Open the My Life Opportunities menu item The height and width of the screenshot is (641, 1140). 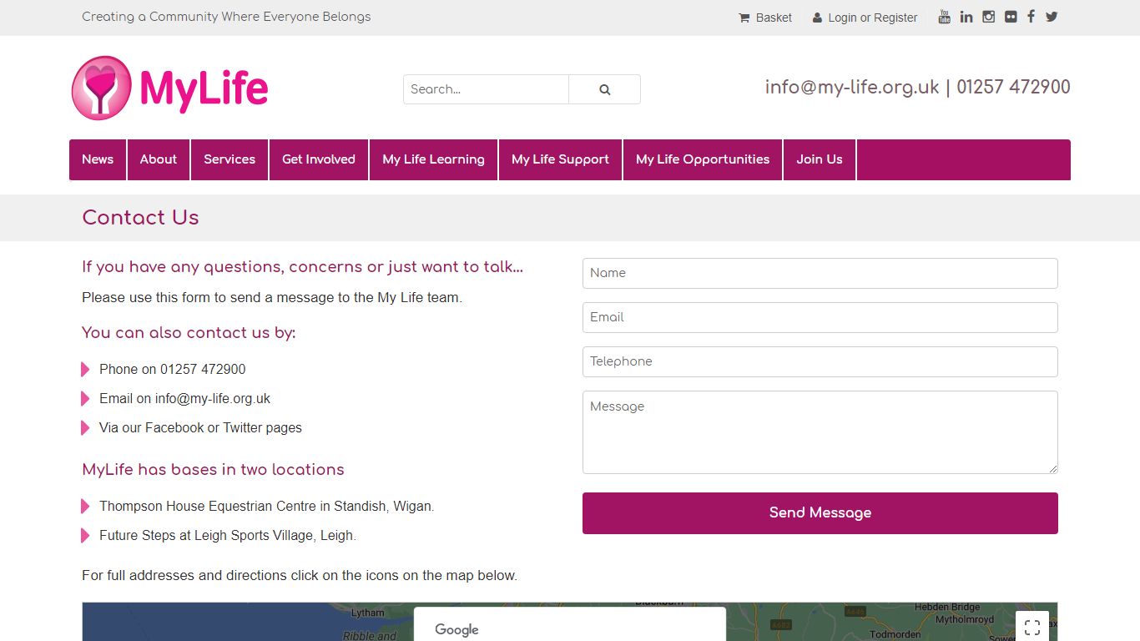[x=703, y=159]
